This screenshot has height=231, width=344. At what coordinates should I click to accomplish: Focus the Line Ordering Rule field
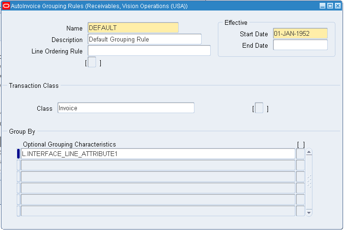pyautogui.click(x=149, y=51)
